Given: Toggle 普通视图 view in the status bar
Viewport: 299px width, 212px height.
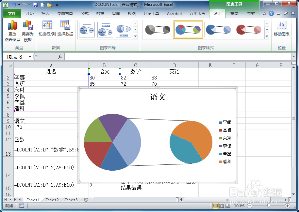Looking at the screenshot, I should (x=215, y=205).
